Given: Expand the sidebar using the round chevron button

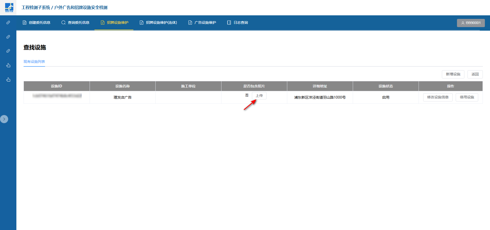Looking at the screenshot, I should point(4,119).
